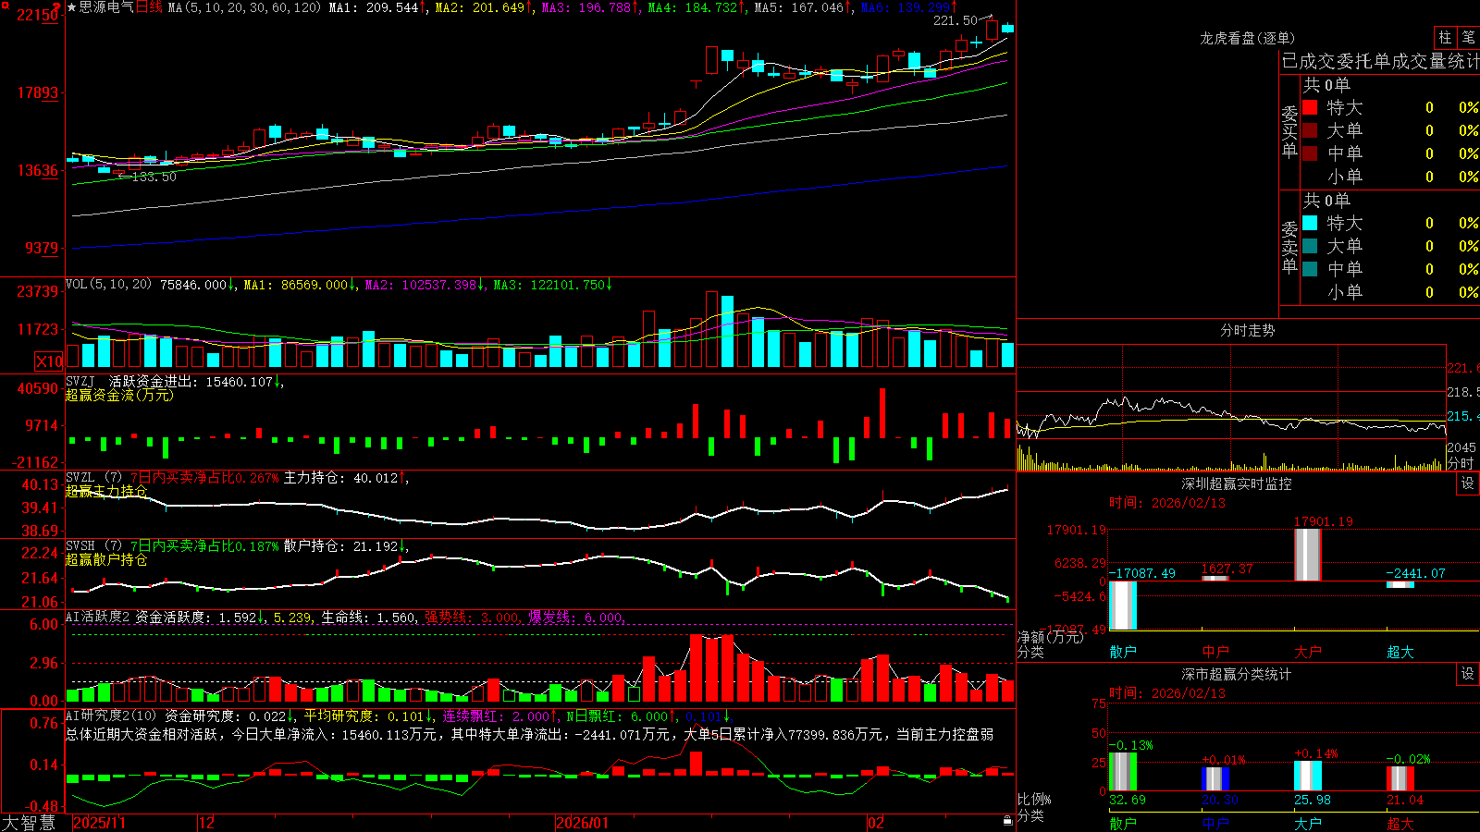Click the 2026/01 timeline marker

[583, 823]
